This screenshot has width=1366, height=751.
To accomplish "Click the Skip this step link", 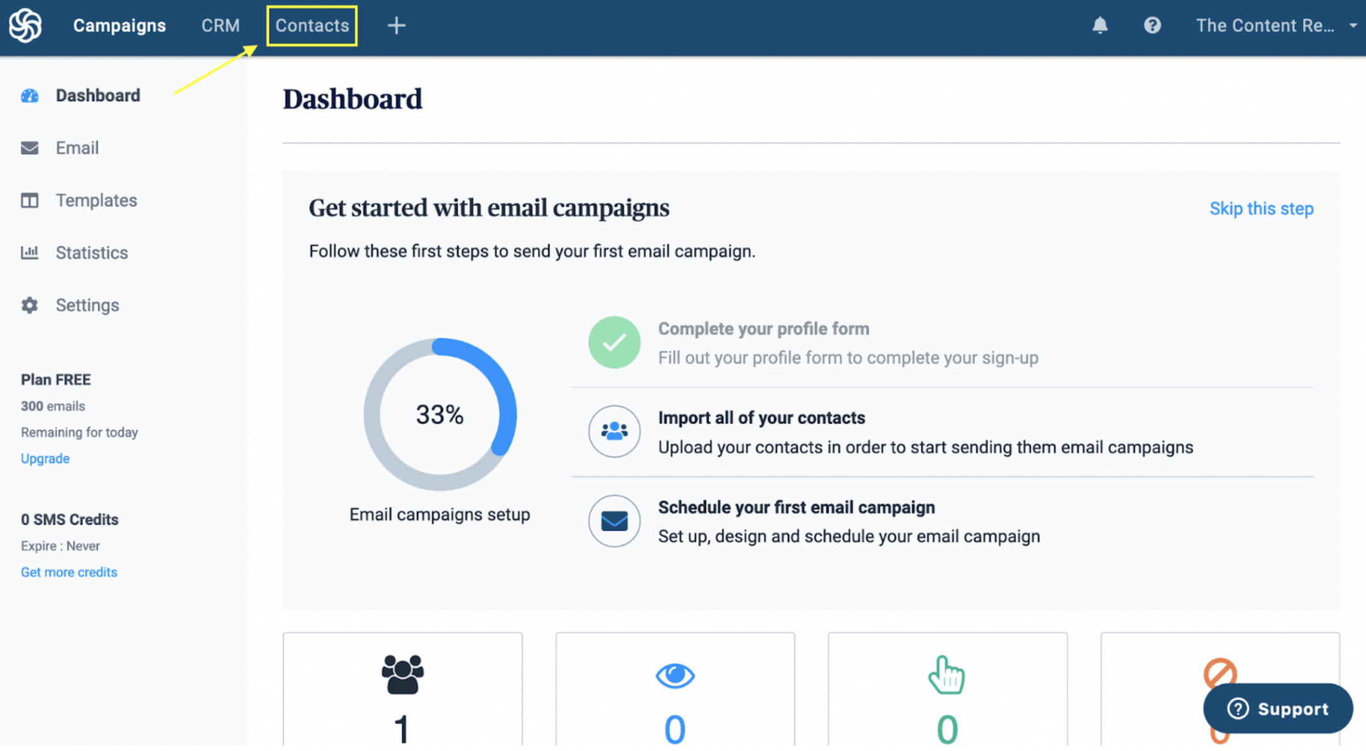I will pyautogui.click(x=1261, y=209).
